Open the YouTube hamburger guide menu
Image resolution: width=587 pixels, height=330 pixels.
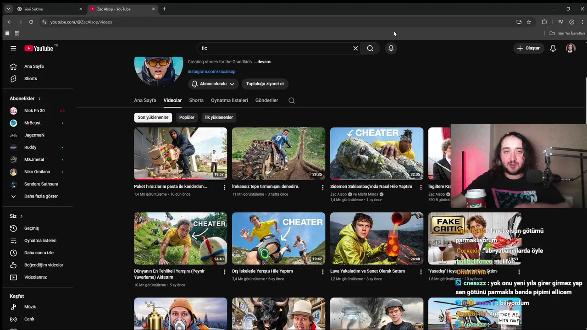tap(13, 48)
